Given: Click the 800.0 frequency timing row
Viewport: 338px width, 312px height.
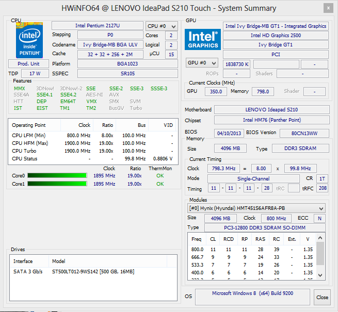Looking at the screenshot, I should (x=252, y=249).
